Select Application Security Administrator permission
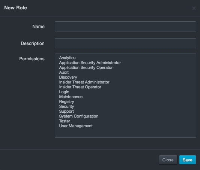The height and width of the screenshot is (170, 200). [x=90, y=63]
